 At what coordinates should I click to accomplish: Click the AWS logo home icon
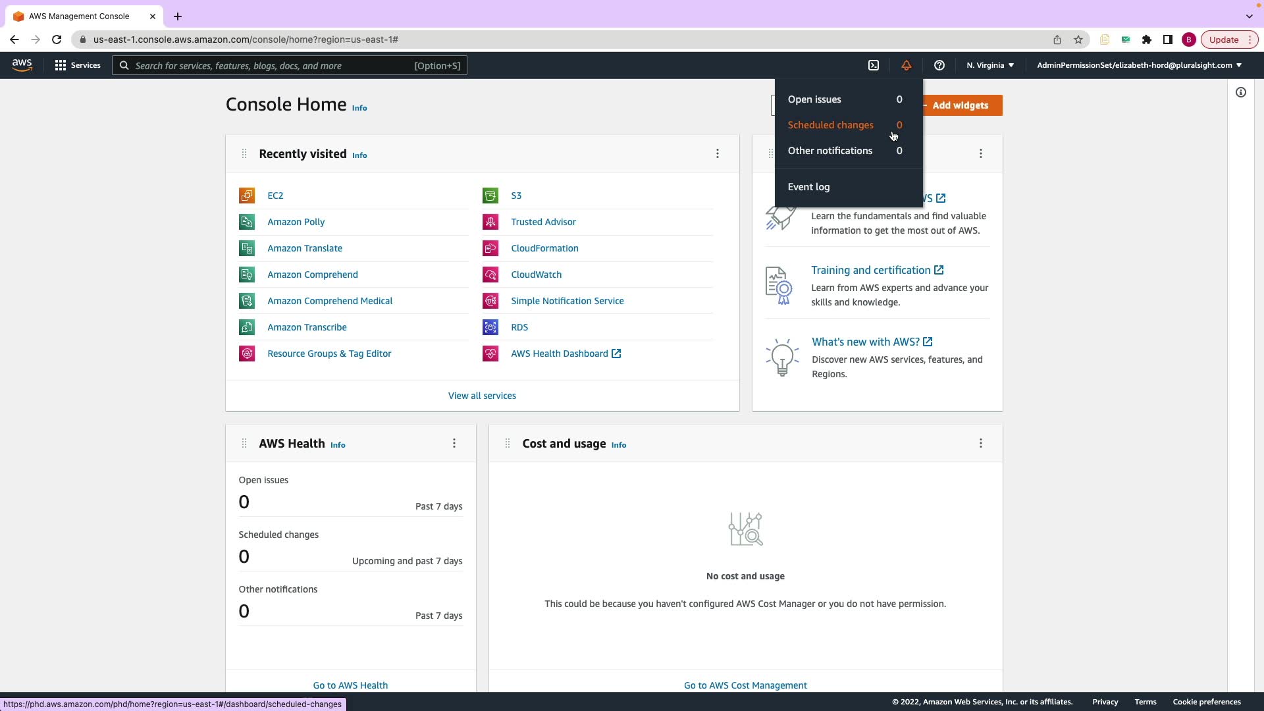pyautogui.click(x=22, y=65)
